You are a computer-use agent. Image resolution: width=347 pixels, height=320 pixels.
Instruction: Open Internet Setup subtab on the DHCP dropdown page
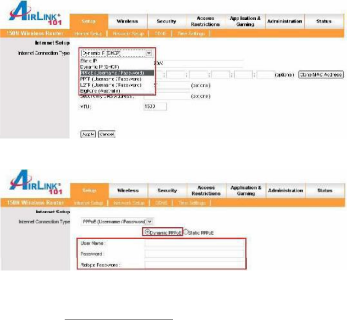pyautogui.click(x=88, y=33)
